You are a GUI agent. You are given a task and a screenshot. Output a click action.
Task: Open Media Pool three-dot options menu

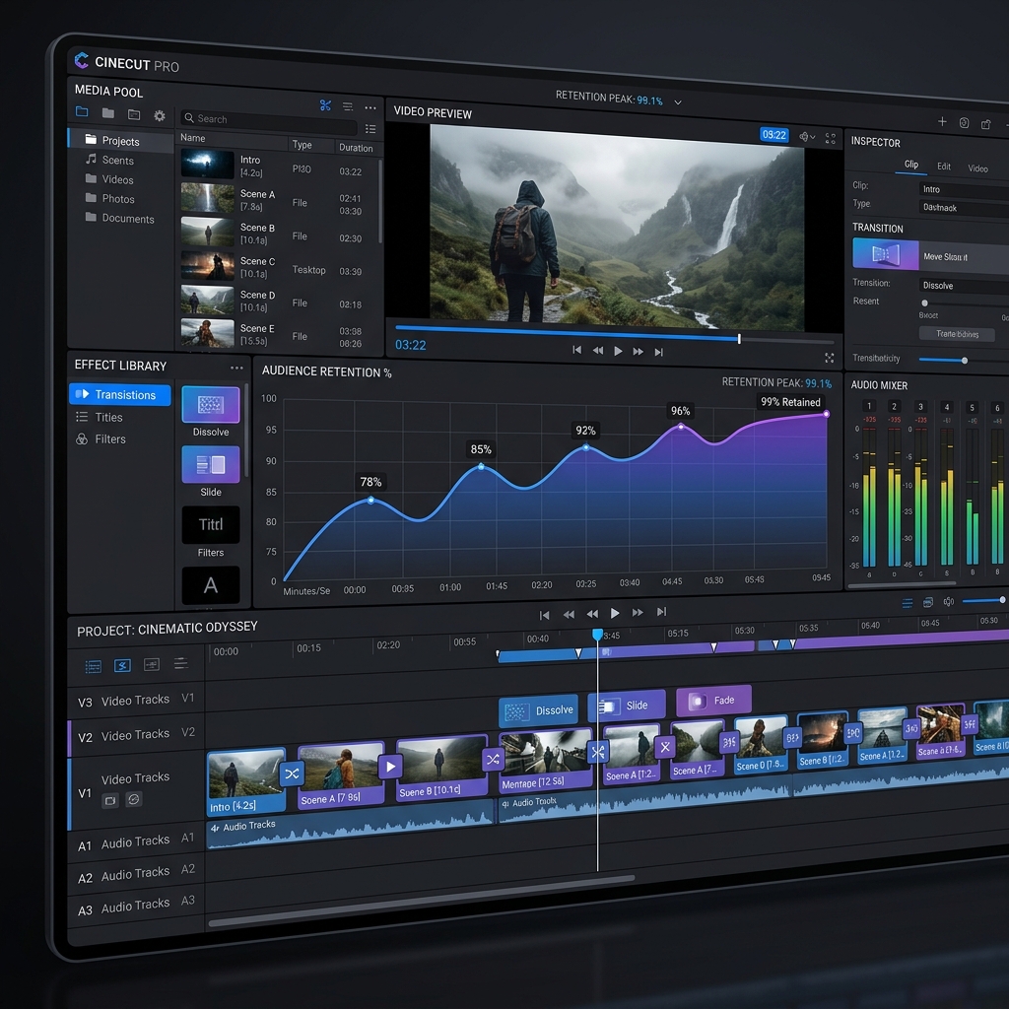(370, 107)
